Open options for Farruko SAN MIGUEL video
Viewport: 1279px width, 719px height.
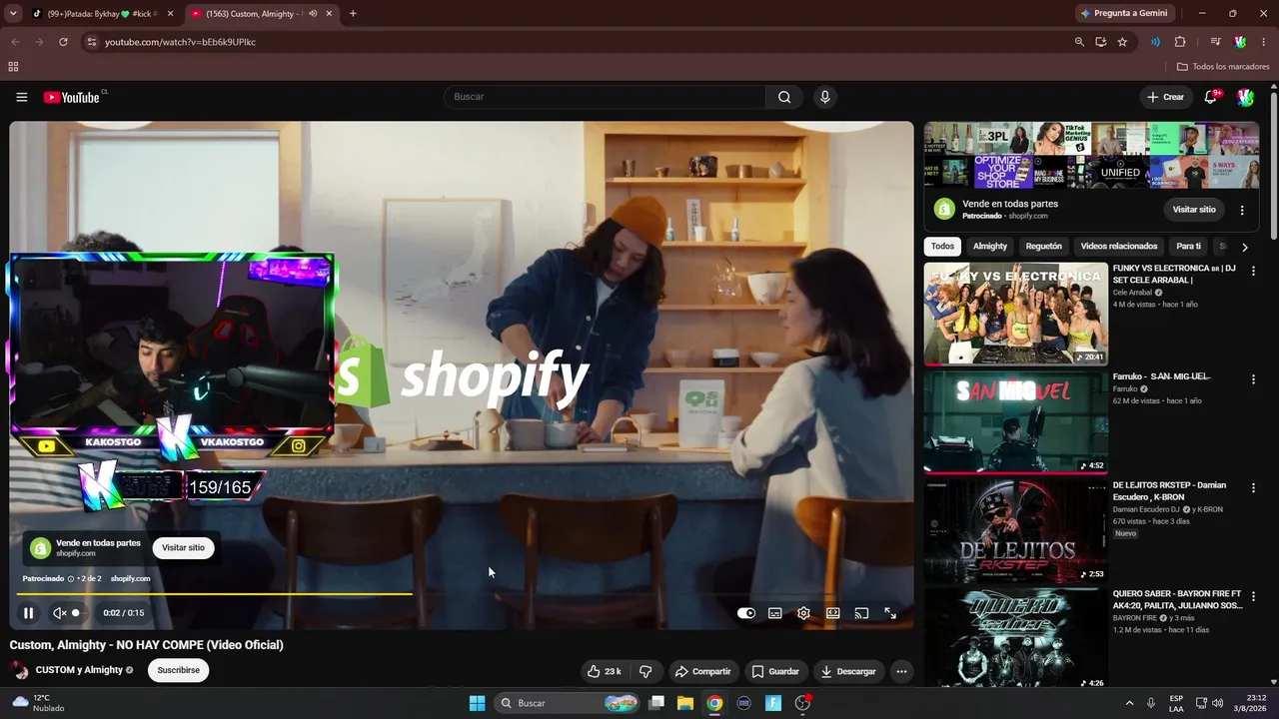[1253, 379]
